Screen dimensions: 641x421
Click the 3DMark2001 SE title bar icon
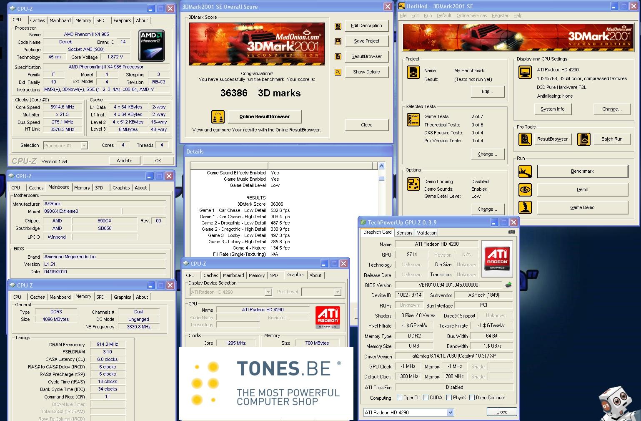tap(402, 6)
